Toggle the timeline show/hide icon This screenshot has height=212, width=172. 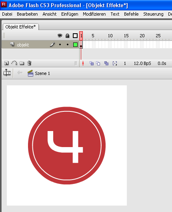click(7, 73)
